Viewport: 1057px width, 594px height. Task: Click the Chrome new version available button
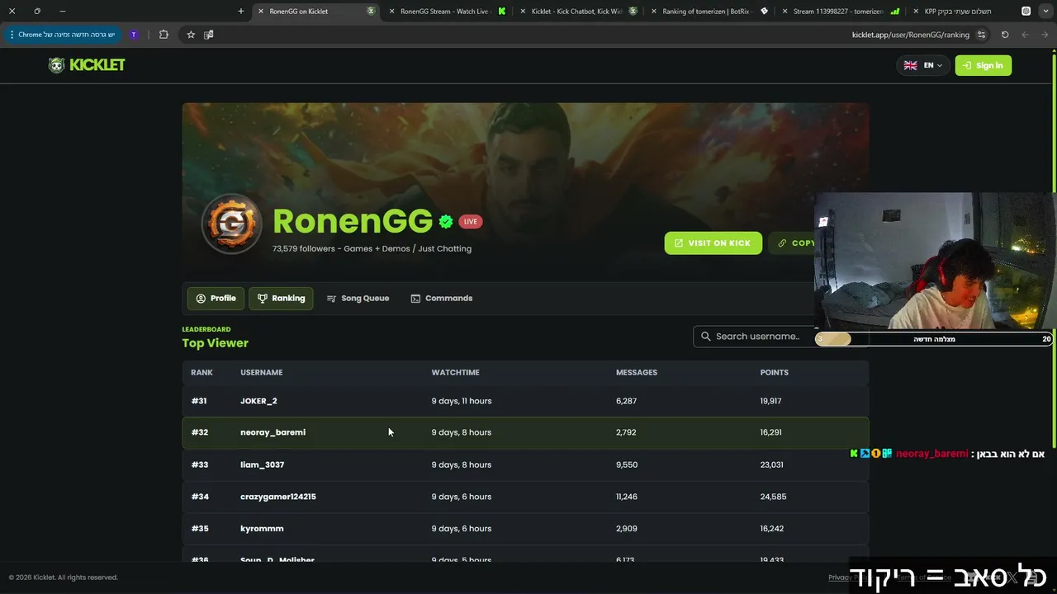click(x=62, y=35)
